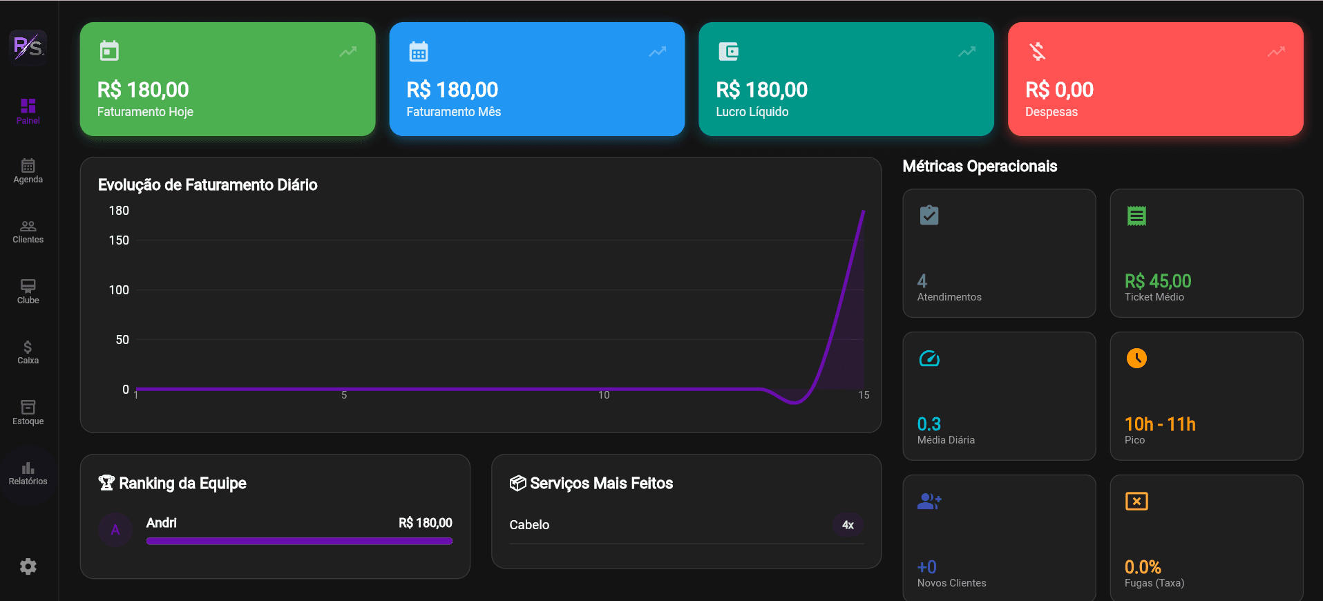Screen dimensions: 1323x601
Task: Click the Faturamento Hoje card
Action: point(227,79)
